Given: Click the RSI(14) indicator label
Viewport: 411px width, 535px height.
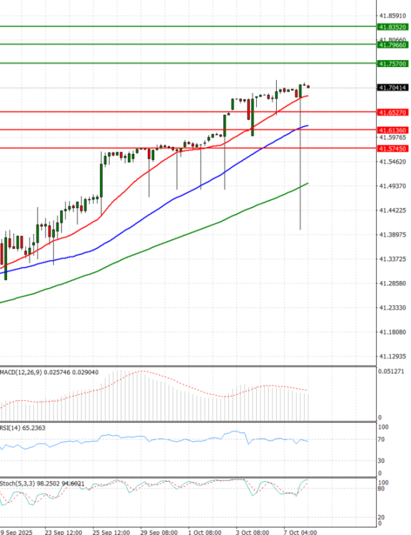Looking at the screenshot, I should point(14,428).
